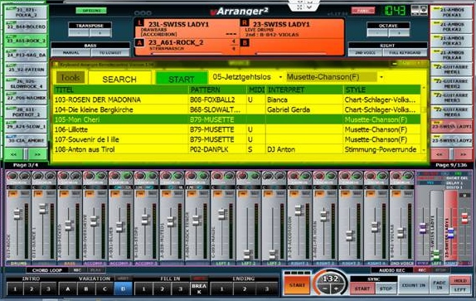
Task: Sort the song list by the PATTERN column
Action: tap(217, 90)
